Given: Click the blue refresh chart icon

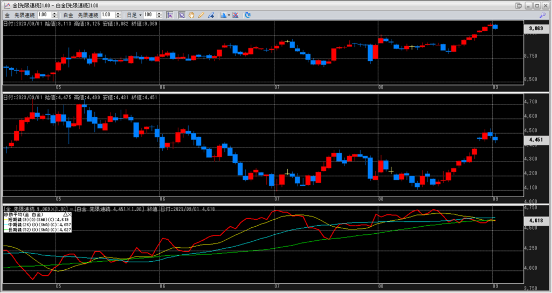Looking at the screenshot, I should click(248, 15).
